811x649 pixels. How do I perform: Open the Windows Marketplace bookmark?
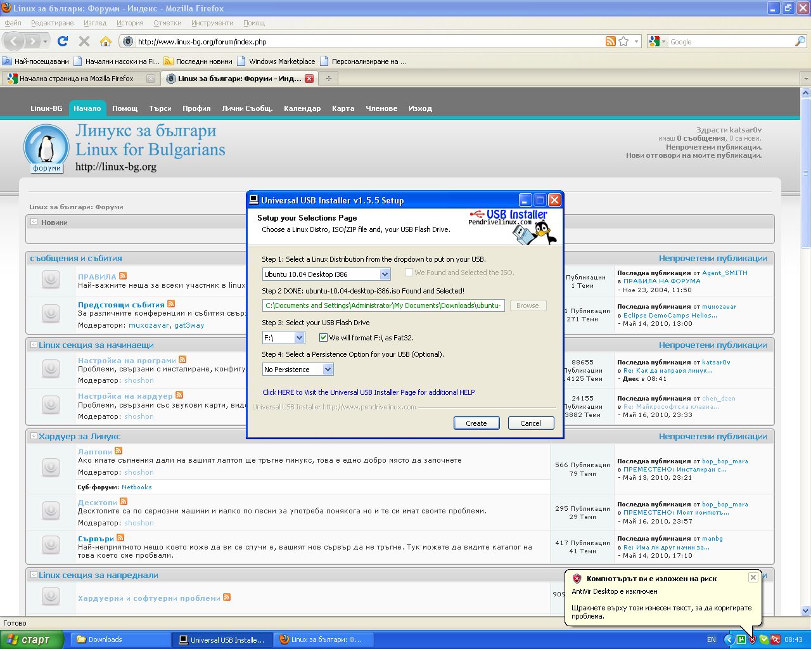276,61
